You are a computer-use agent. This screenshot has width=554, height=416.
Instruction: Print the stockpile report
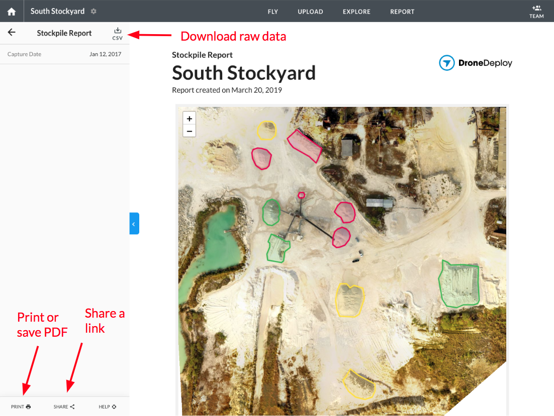coord(21,406)
